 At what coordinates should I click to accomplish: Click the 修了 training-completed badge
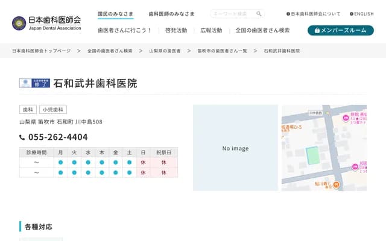pyautogui.click(x=34, y=84)
